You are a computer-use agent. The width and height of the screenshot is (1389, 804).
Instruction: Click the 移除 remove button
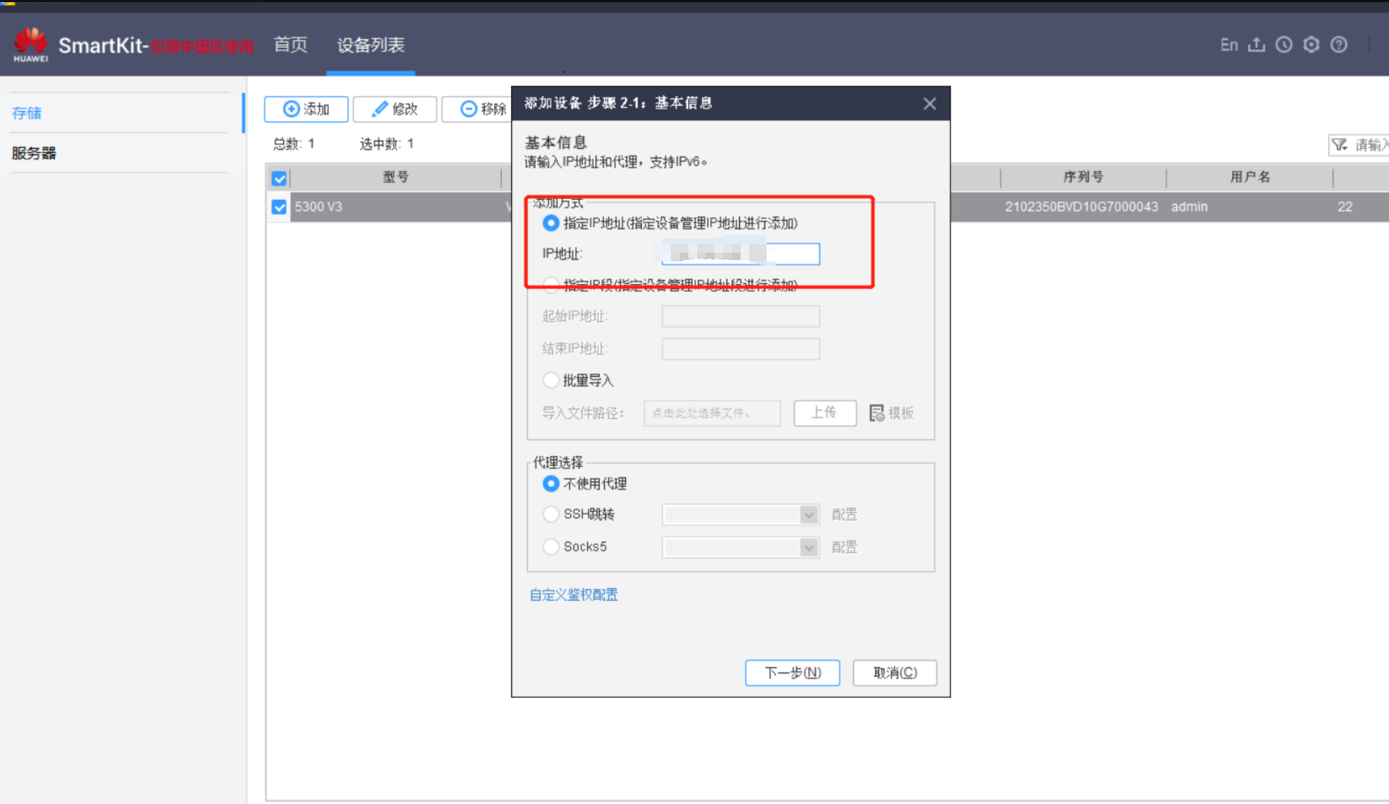coord(478,109)
